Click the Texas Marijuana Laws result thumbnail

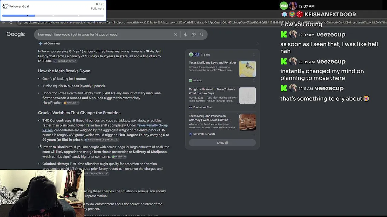[x=247, y=69]
